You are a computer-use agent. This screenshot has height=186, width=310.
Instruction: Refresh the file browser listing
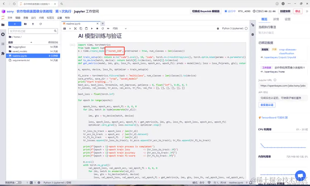pos(40,24)
